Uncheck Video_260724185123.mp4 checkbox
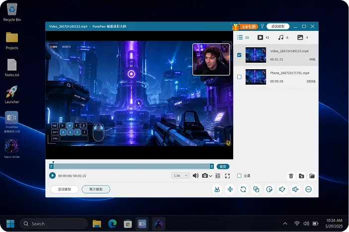Image resolution: width=349 pixels, height=232 pixels. coord(239,55)
